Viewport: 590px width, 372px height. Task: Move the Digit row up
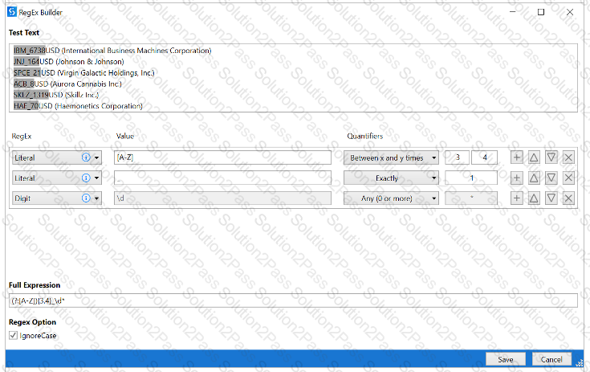tap(534, 198)
